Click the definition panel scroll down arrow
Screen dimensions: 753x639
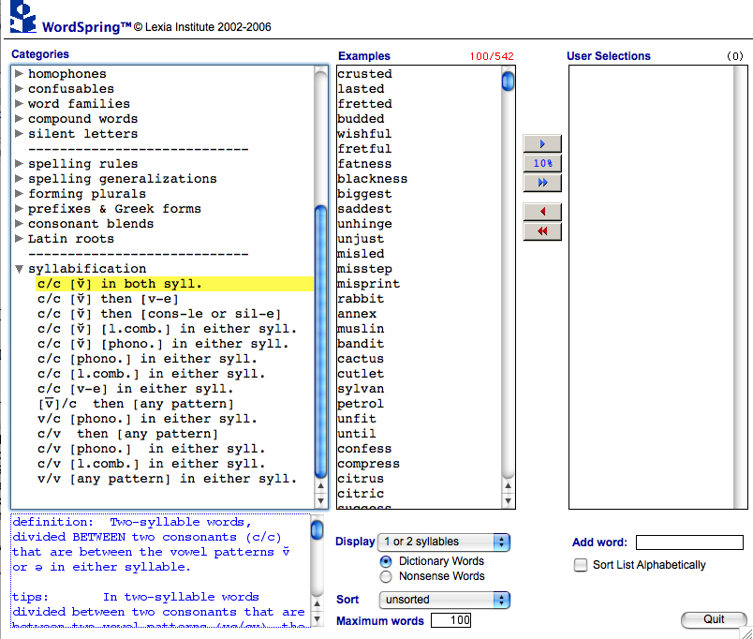(x=317, y=618)
